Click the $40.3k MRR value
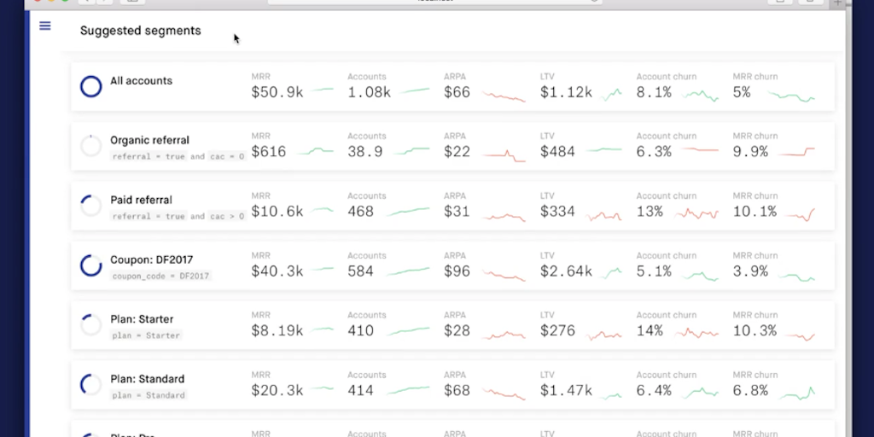This screenshot has width=874, height=437. (277, 271)
